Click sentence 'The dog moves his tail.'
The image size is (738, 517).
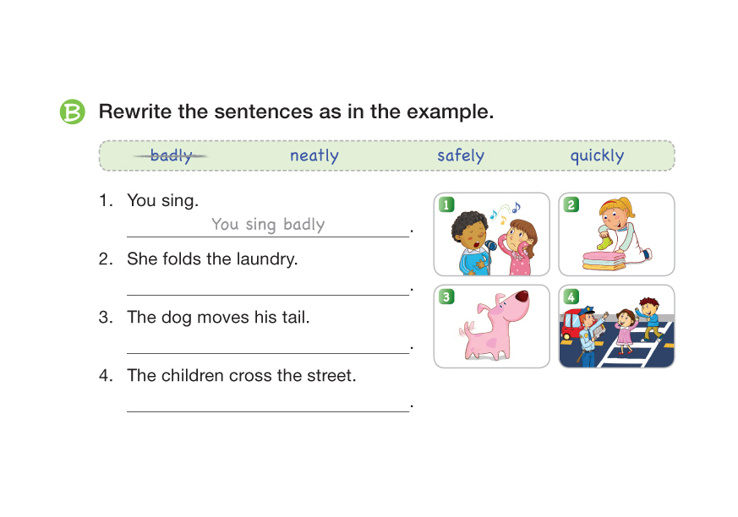coord(218,318)
